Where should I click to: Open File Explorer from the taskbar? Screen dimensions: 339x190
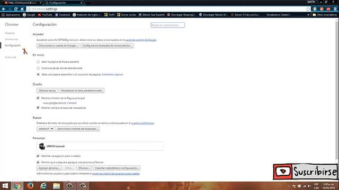[x=57, y=186]
